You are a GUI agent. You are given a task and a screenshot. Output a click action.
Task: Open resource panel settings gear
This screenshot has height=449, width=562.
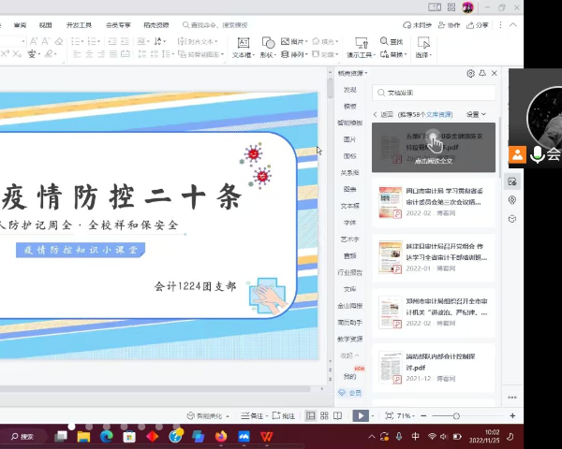pos(470,73)
